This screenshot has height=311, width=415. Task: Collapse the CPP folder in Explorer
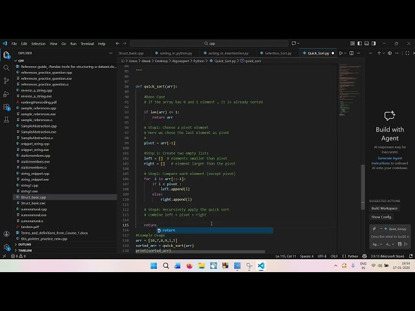point(19,61)
